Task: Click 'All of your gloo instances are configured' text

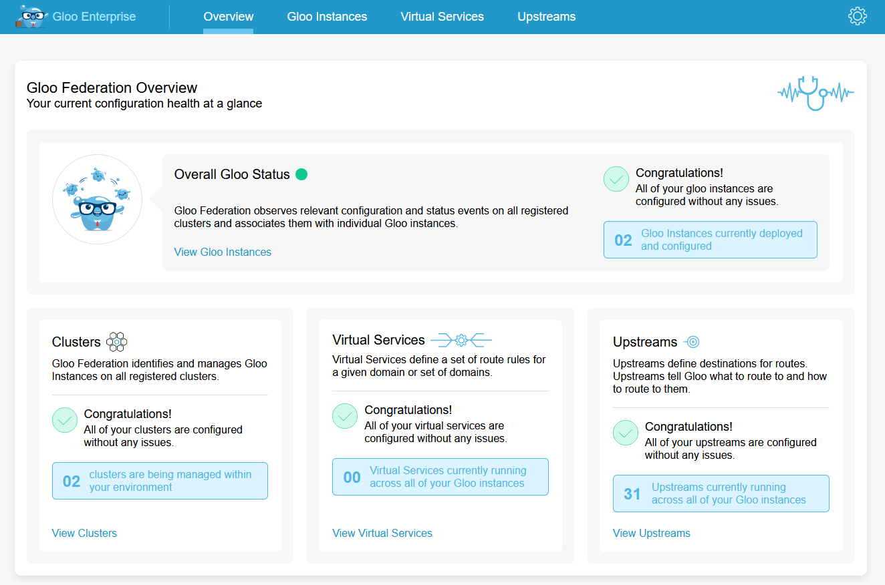Action: 707,195
